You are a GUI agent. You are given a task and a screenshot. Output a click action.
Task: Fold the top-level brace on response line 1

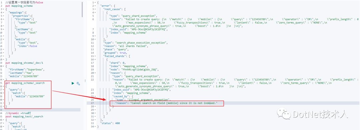95,3
